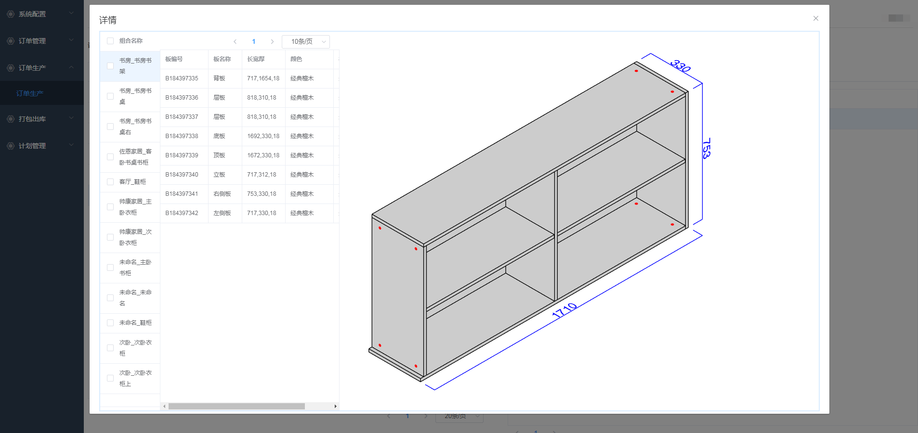Click the 计划管理 sidebar icon
918x433 pixels.
(11, 146)
